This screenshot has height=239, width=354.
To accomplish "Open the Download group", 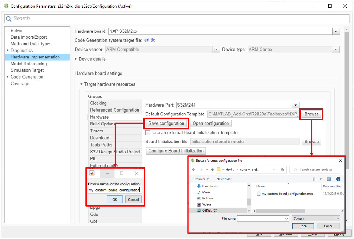I will click(115, 138).
